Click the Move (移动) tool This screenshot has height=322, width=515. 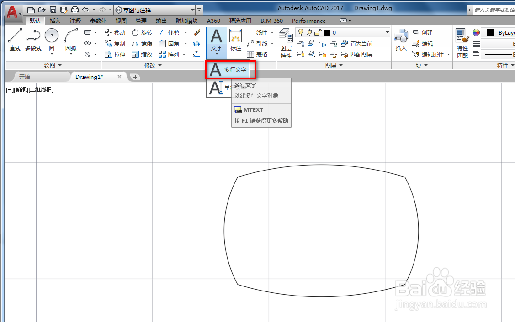pyautogui.click(x=115, y=32)
